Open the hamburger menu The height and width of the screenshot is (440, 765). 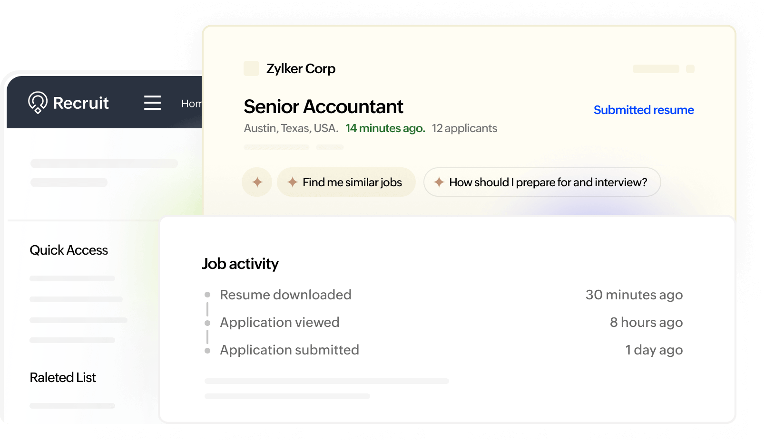[152, 103]
